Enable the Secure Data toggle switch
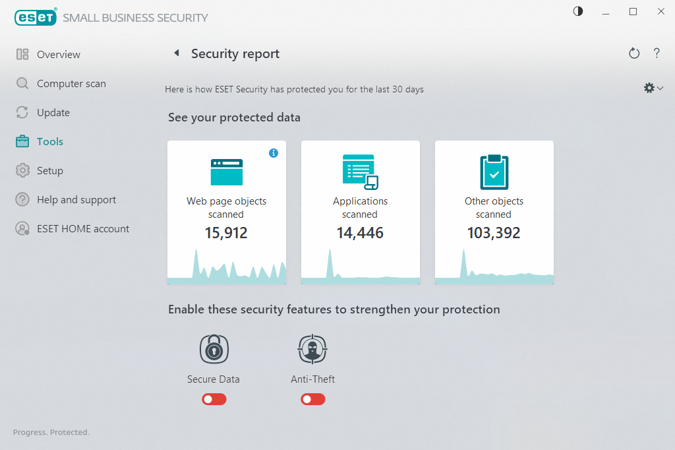The height and width of the screenshot is (450, 675). 214,399
